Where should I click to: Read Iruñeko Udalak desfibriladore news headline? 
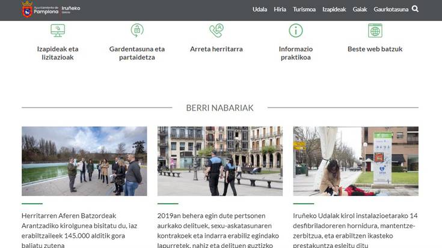[355, 230]
